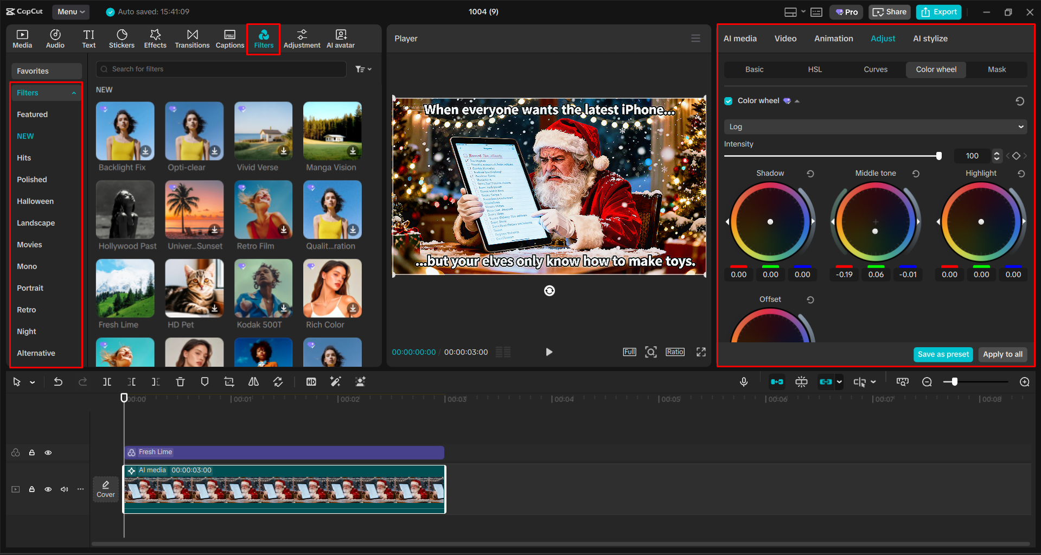Select the split clip tool in the timeline toolbar
1041x555 pixels.
[x=107, y=381]
